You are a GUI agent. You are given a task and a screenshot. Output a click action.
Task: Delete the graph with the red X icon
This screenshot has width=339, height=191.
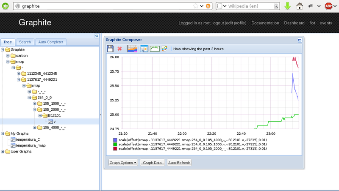119,49
